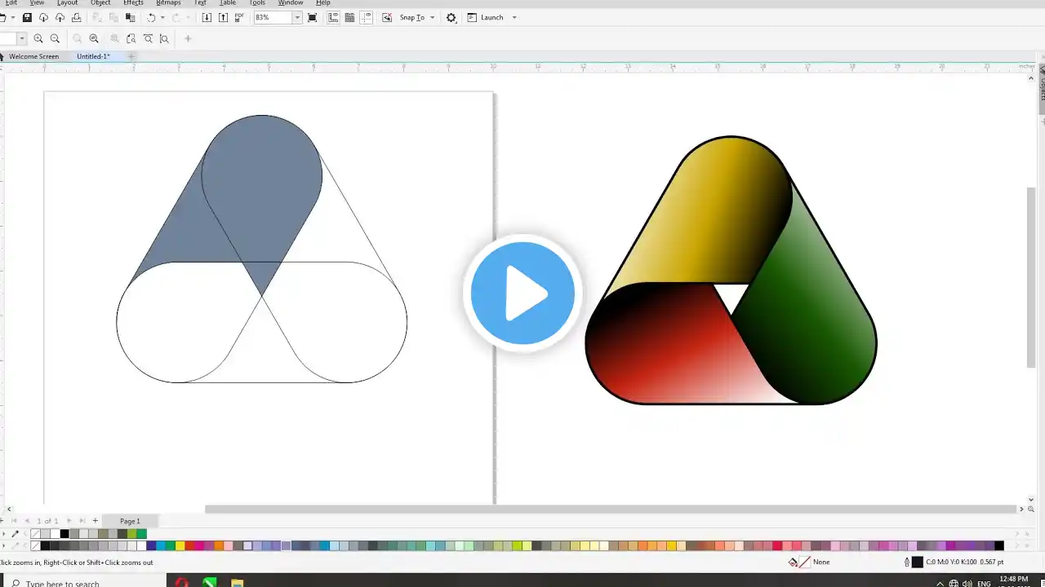Open the Window menu
Viewport: 1045px width, 587px height.
click(291, 3)
